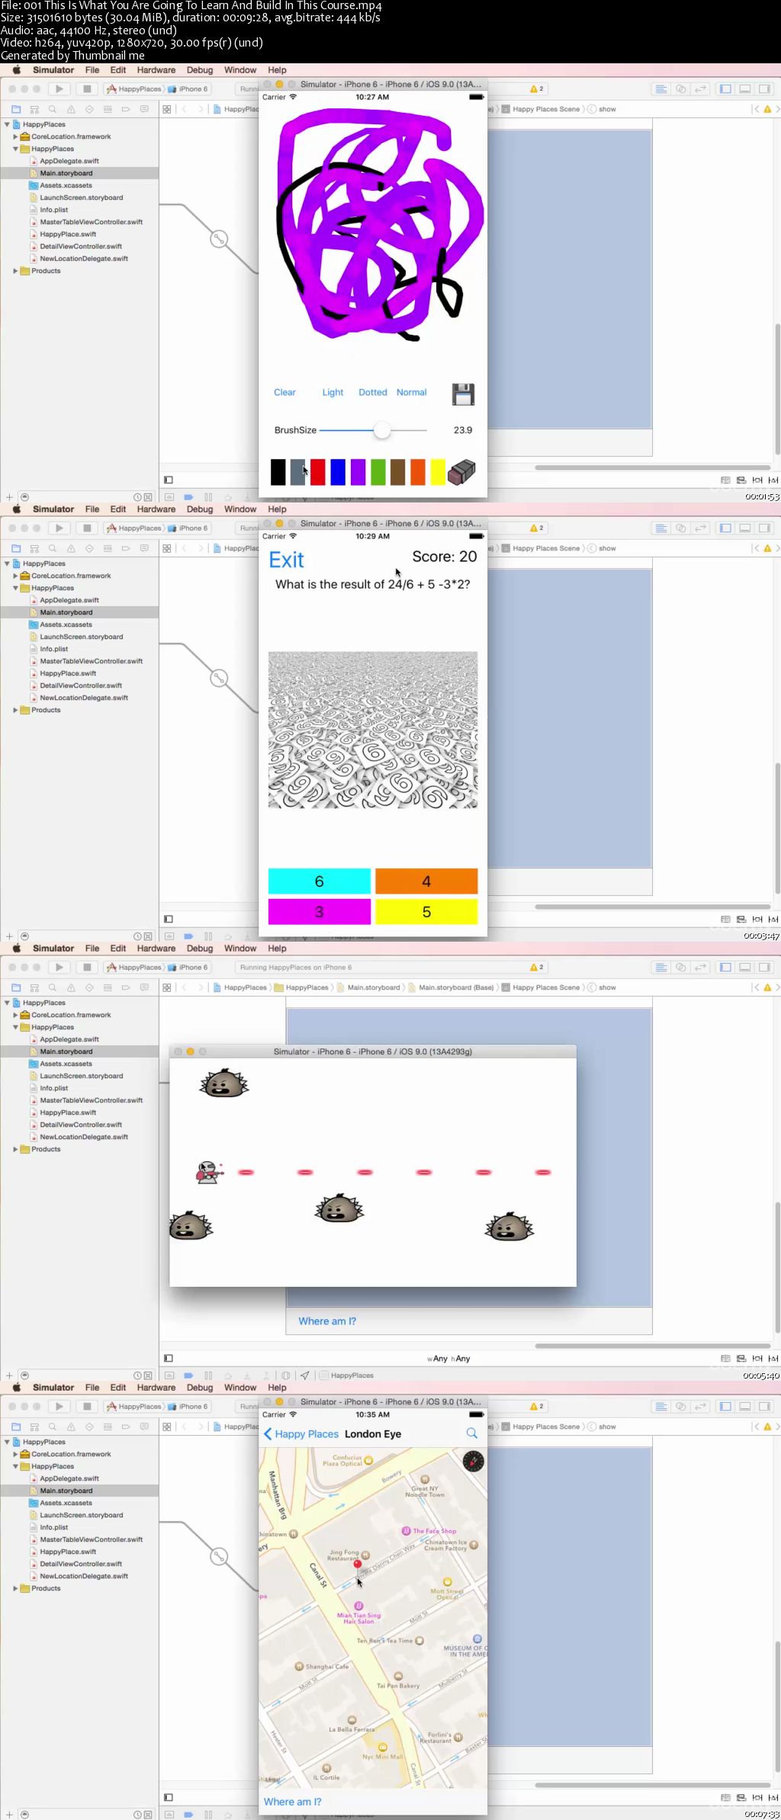Viewport: 781px width, 1820px height.
Task: Click the Xcode Run button in the quiz frame
Action: coord(59,528)
